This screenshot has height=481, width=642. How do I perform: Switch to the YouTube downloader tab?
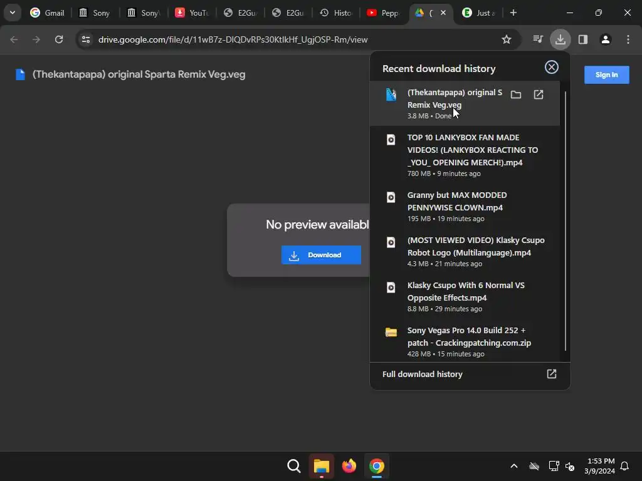tap(191, 13)
